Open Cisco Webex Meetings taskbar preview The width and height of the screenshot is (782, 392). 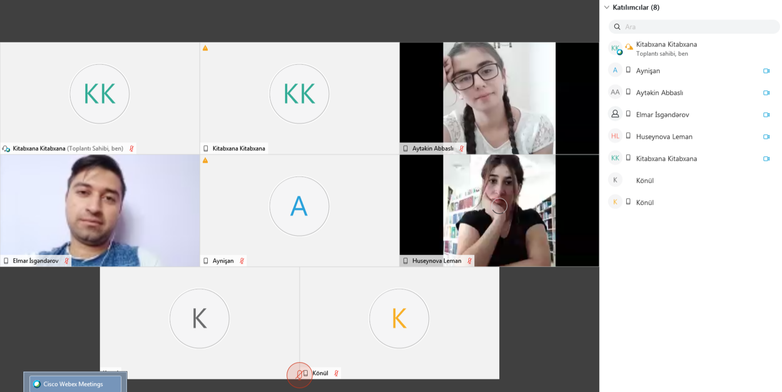[75, 384]
